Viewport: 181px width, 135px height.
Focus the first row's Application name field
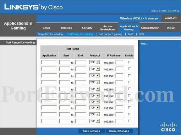coord(49,62)
